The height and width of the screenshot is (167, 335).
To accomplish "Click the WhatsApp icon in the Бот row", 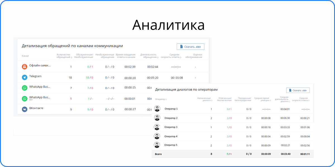I will coord(25,99).
